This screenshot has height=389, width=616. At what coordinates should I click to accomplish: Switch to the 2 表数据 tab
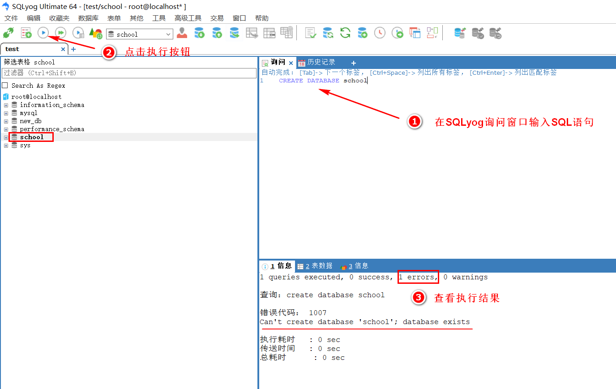[x=315, y=266]
